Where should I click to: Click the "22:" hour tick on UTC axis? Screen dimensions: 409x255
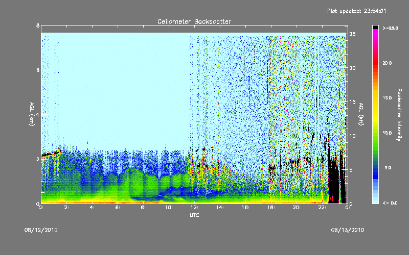(322, 208)
